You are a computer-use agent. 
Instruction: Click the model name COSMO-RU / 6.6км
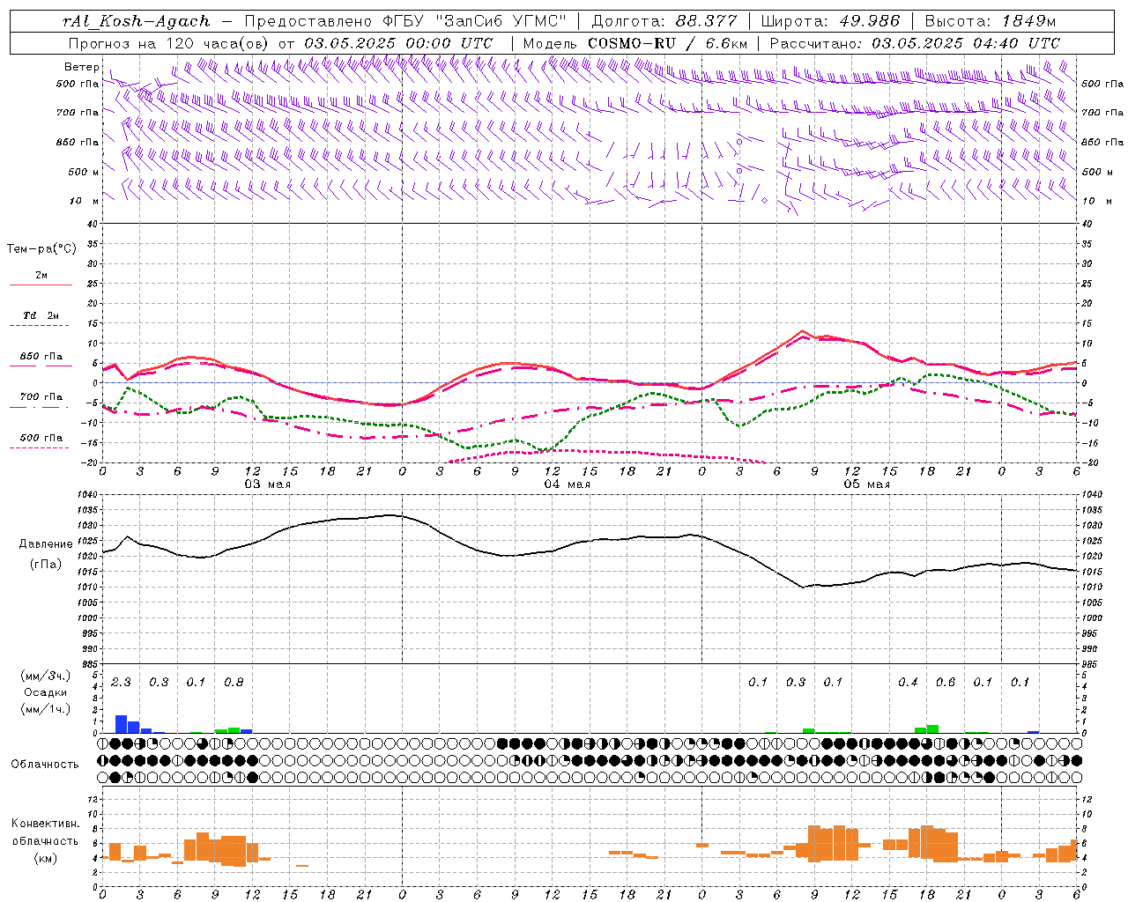667,43
